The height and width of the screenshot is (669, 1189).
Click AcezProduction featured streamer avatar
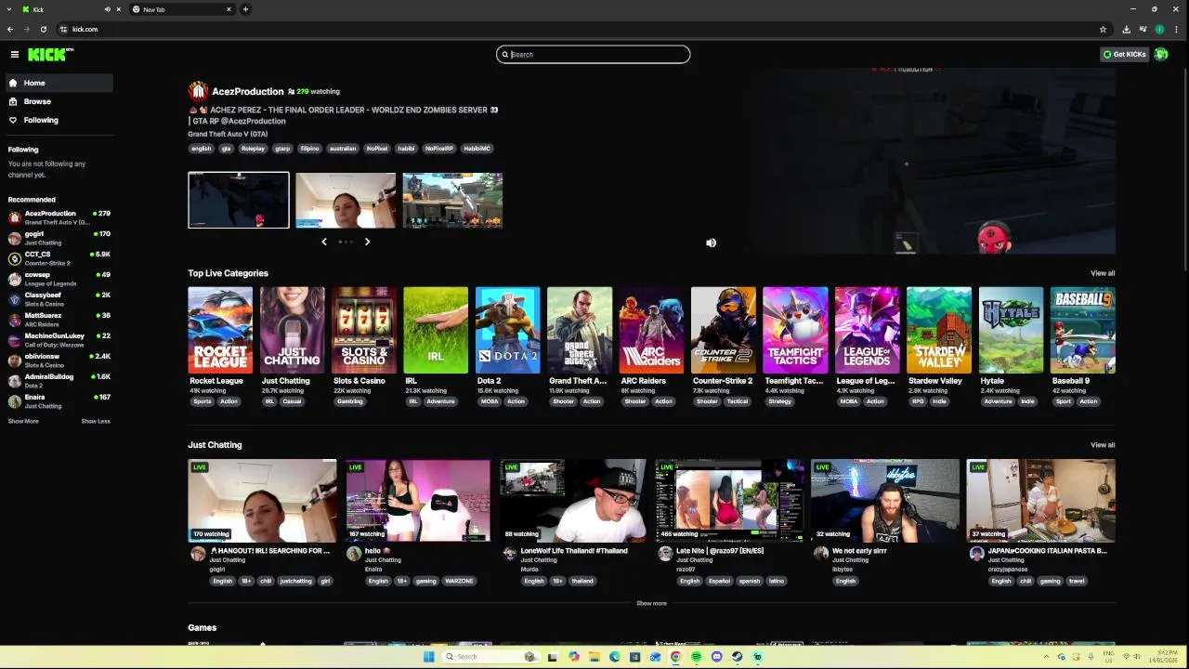click(197, 91)
